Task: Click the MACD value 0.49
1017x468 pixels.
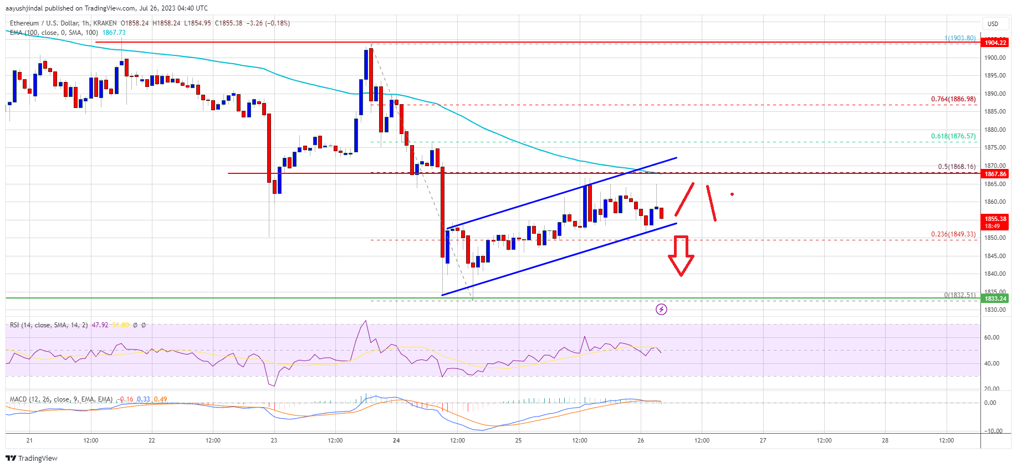Action: 161,399
